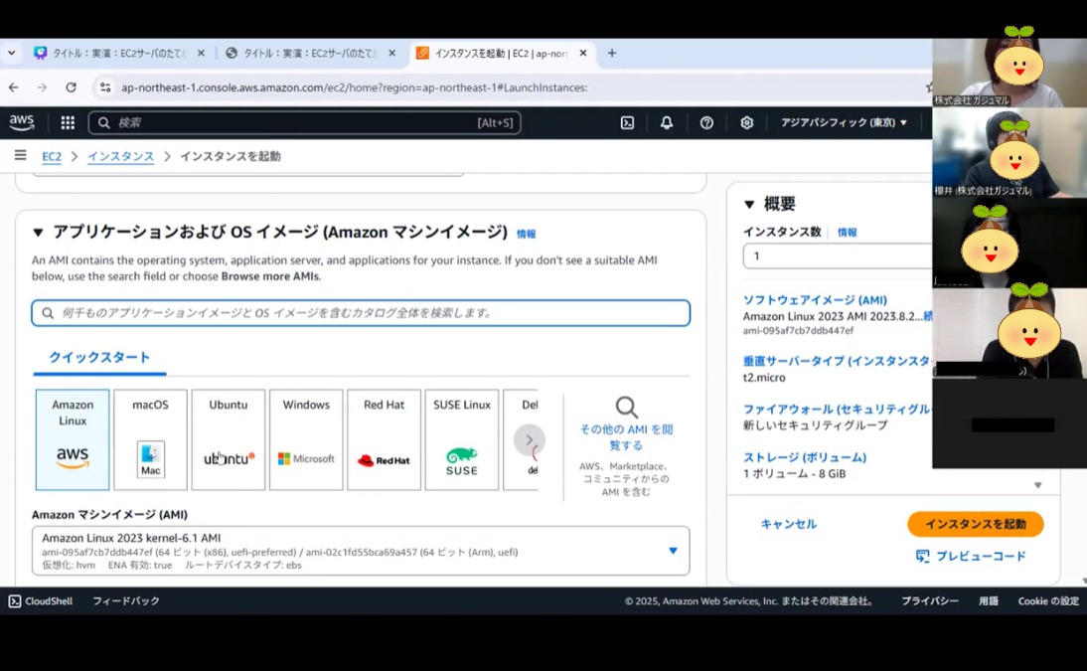Expand the Amazon Linux 2023 AMI dropdown
Image resolution: width=1087 pixels, height=671 pixels.
pos(672,551)
